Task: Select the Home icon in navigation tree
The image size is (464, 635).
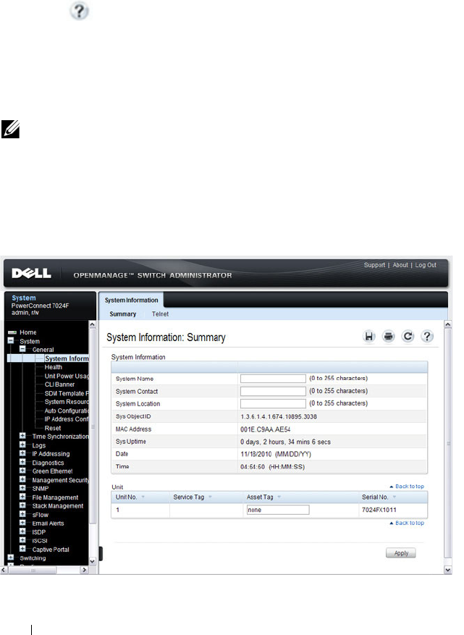Action: pos(12,332)
